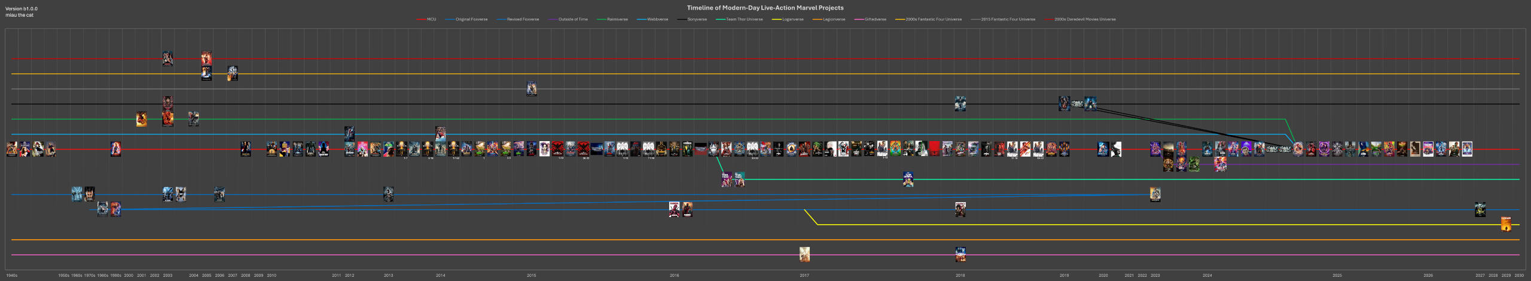Select the poster at 2027 on the Revised Foxverse line

coord(1480,209)
